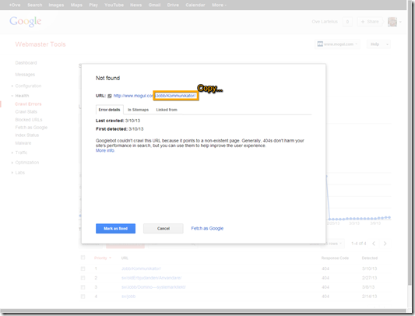Open the Jobb/Kommunikator/ link in the table

tap(141, 269)
